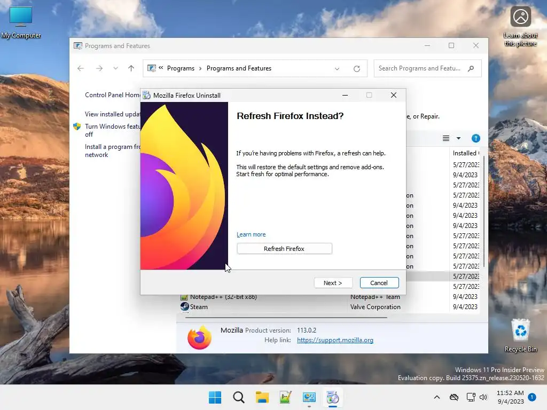Viewport: 547px width, 410px height.
Task: Open the clock and date flyout
Action: pyautogui.click(x=510, y=397)
